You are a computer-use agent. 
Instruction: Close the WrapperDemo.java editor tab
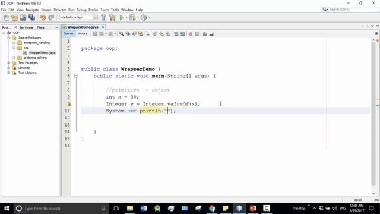click(103, 27)
